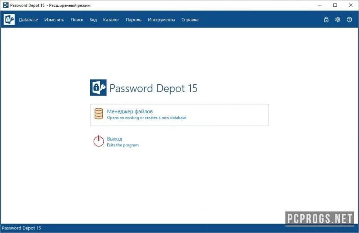Click the Выход link
This screenshot has width=359, height=233.
[x=114, y=139]
